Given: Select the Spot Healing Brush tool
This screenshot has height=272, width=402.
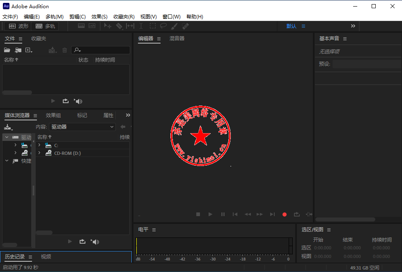Looking at the screenshot, I should [185, 26].
